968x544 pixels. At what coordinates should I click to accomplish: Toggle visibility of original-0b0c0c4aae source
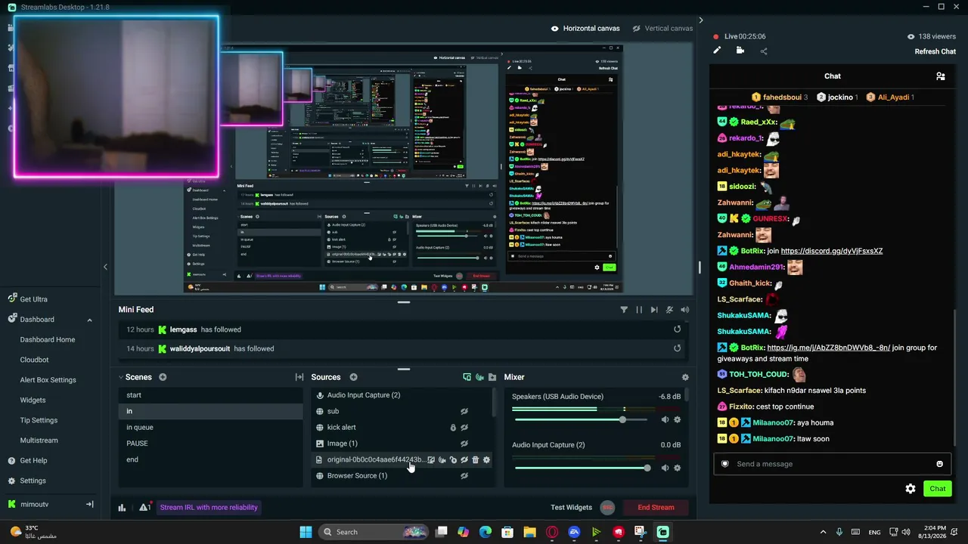464,459
